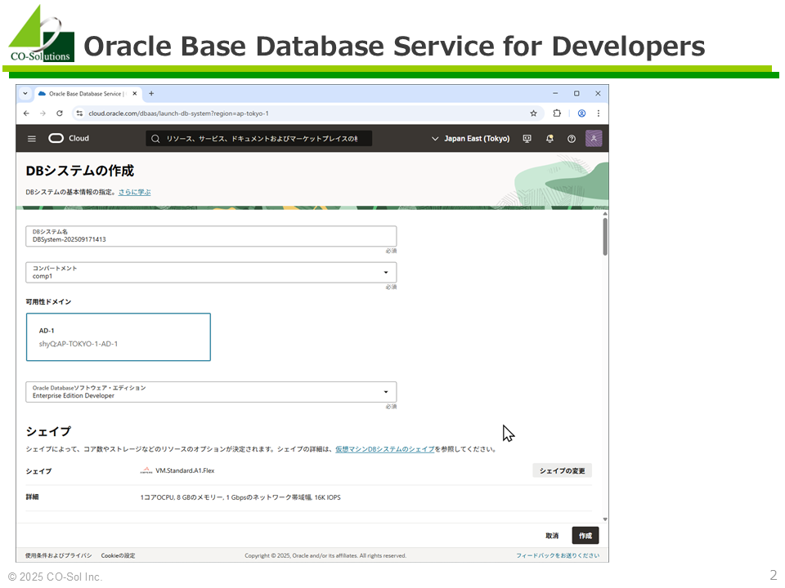
Task: Open the tab search dropdown arrow
Action: tap(25, 93)
